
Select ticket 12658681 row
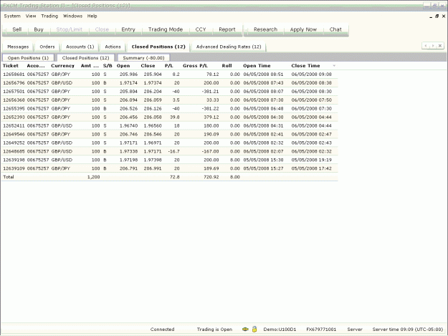pos(169,75)
